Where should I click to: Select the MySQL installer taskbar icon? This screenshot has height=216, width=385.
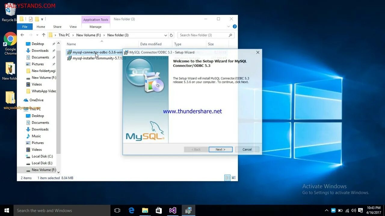pos(189,211)
